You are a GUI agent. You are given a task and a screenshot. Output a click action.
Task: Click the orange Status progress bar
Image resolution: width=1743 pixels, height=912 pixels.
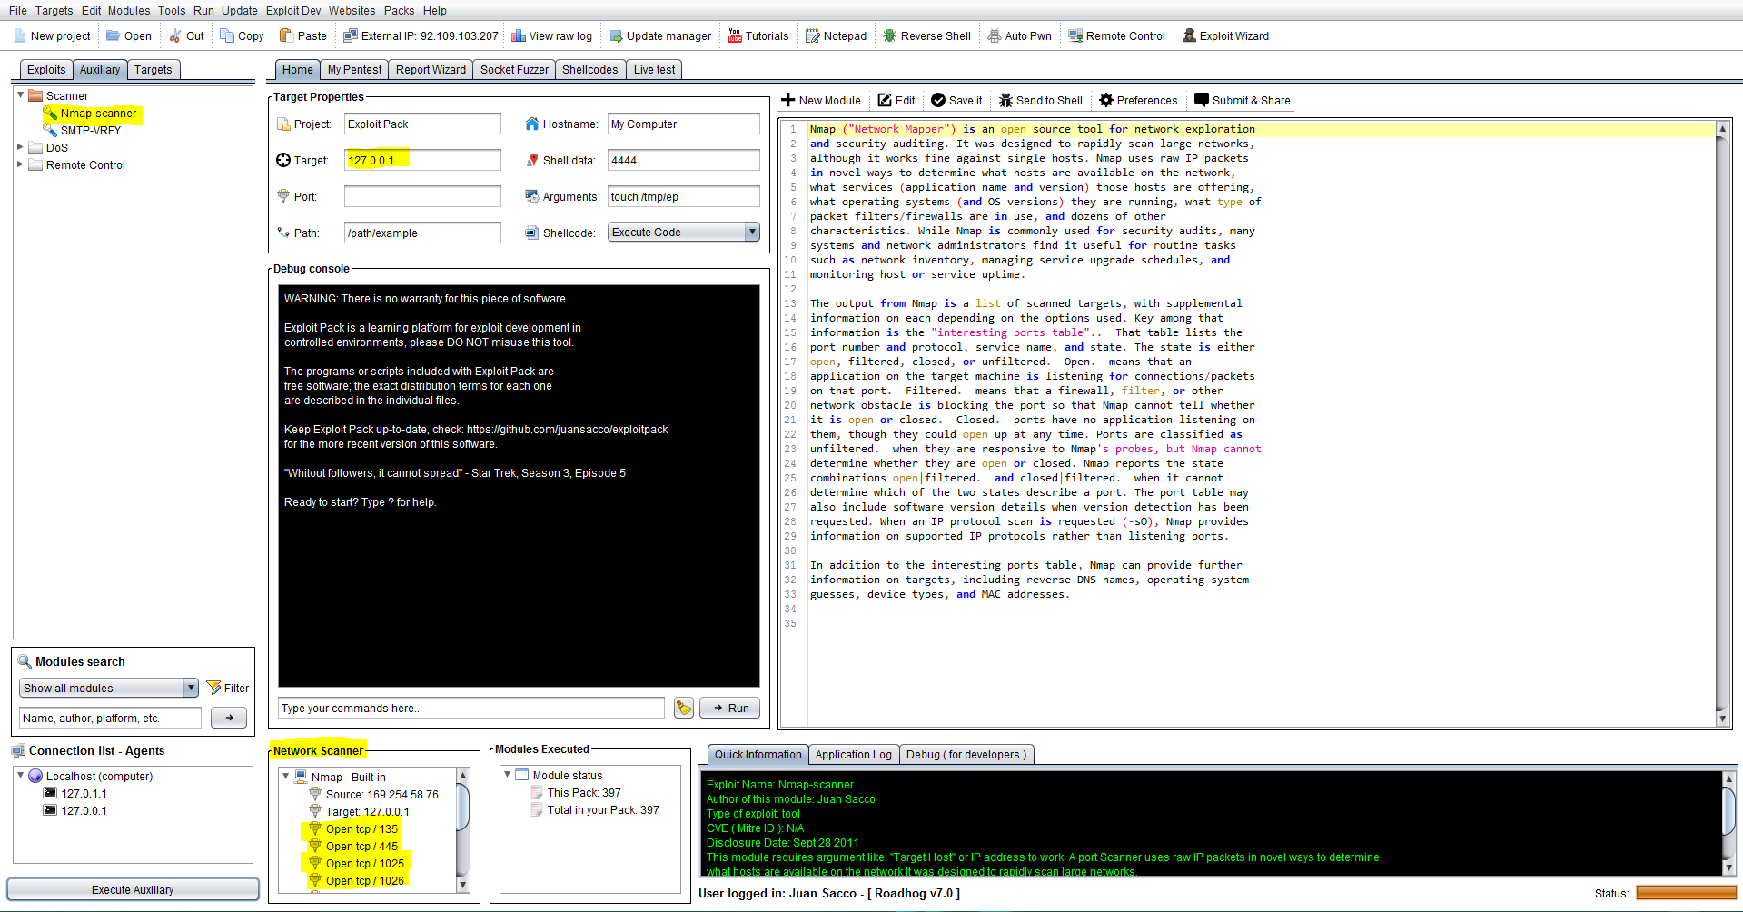coord(1685,894)
